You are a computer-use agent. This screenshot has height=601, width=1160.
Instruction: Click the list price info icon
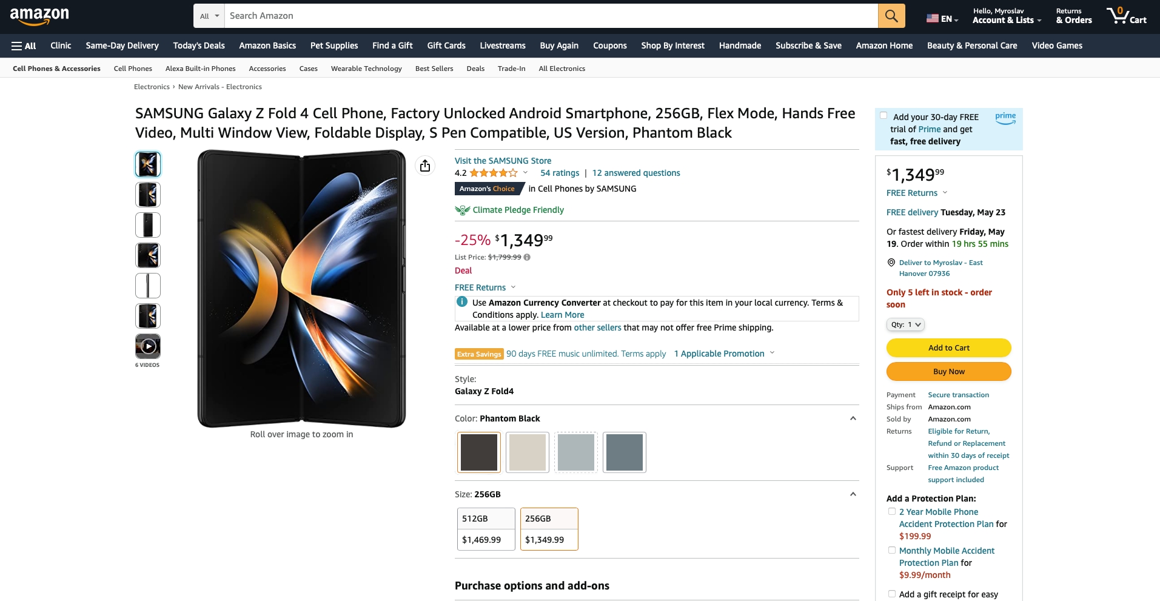click(527, 257)
